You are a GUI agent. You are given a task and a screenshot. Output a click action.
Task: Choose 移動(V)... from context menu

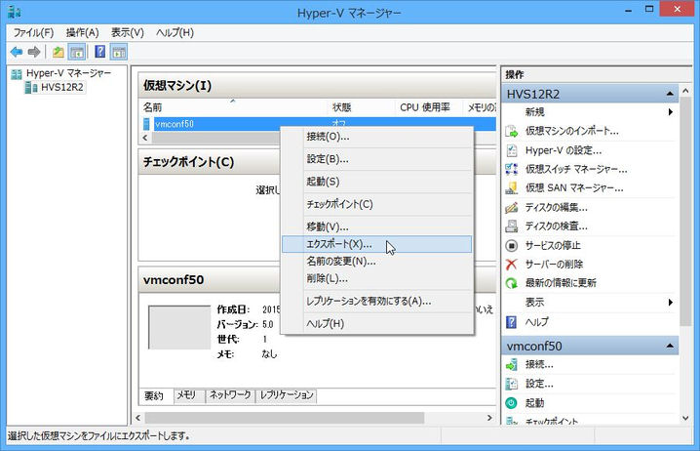tap(376, 226)
